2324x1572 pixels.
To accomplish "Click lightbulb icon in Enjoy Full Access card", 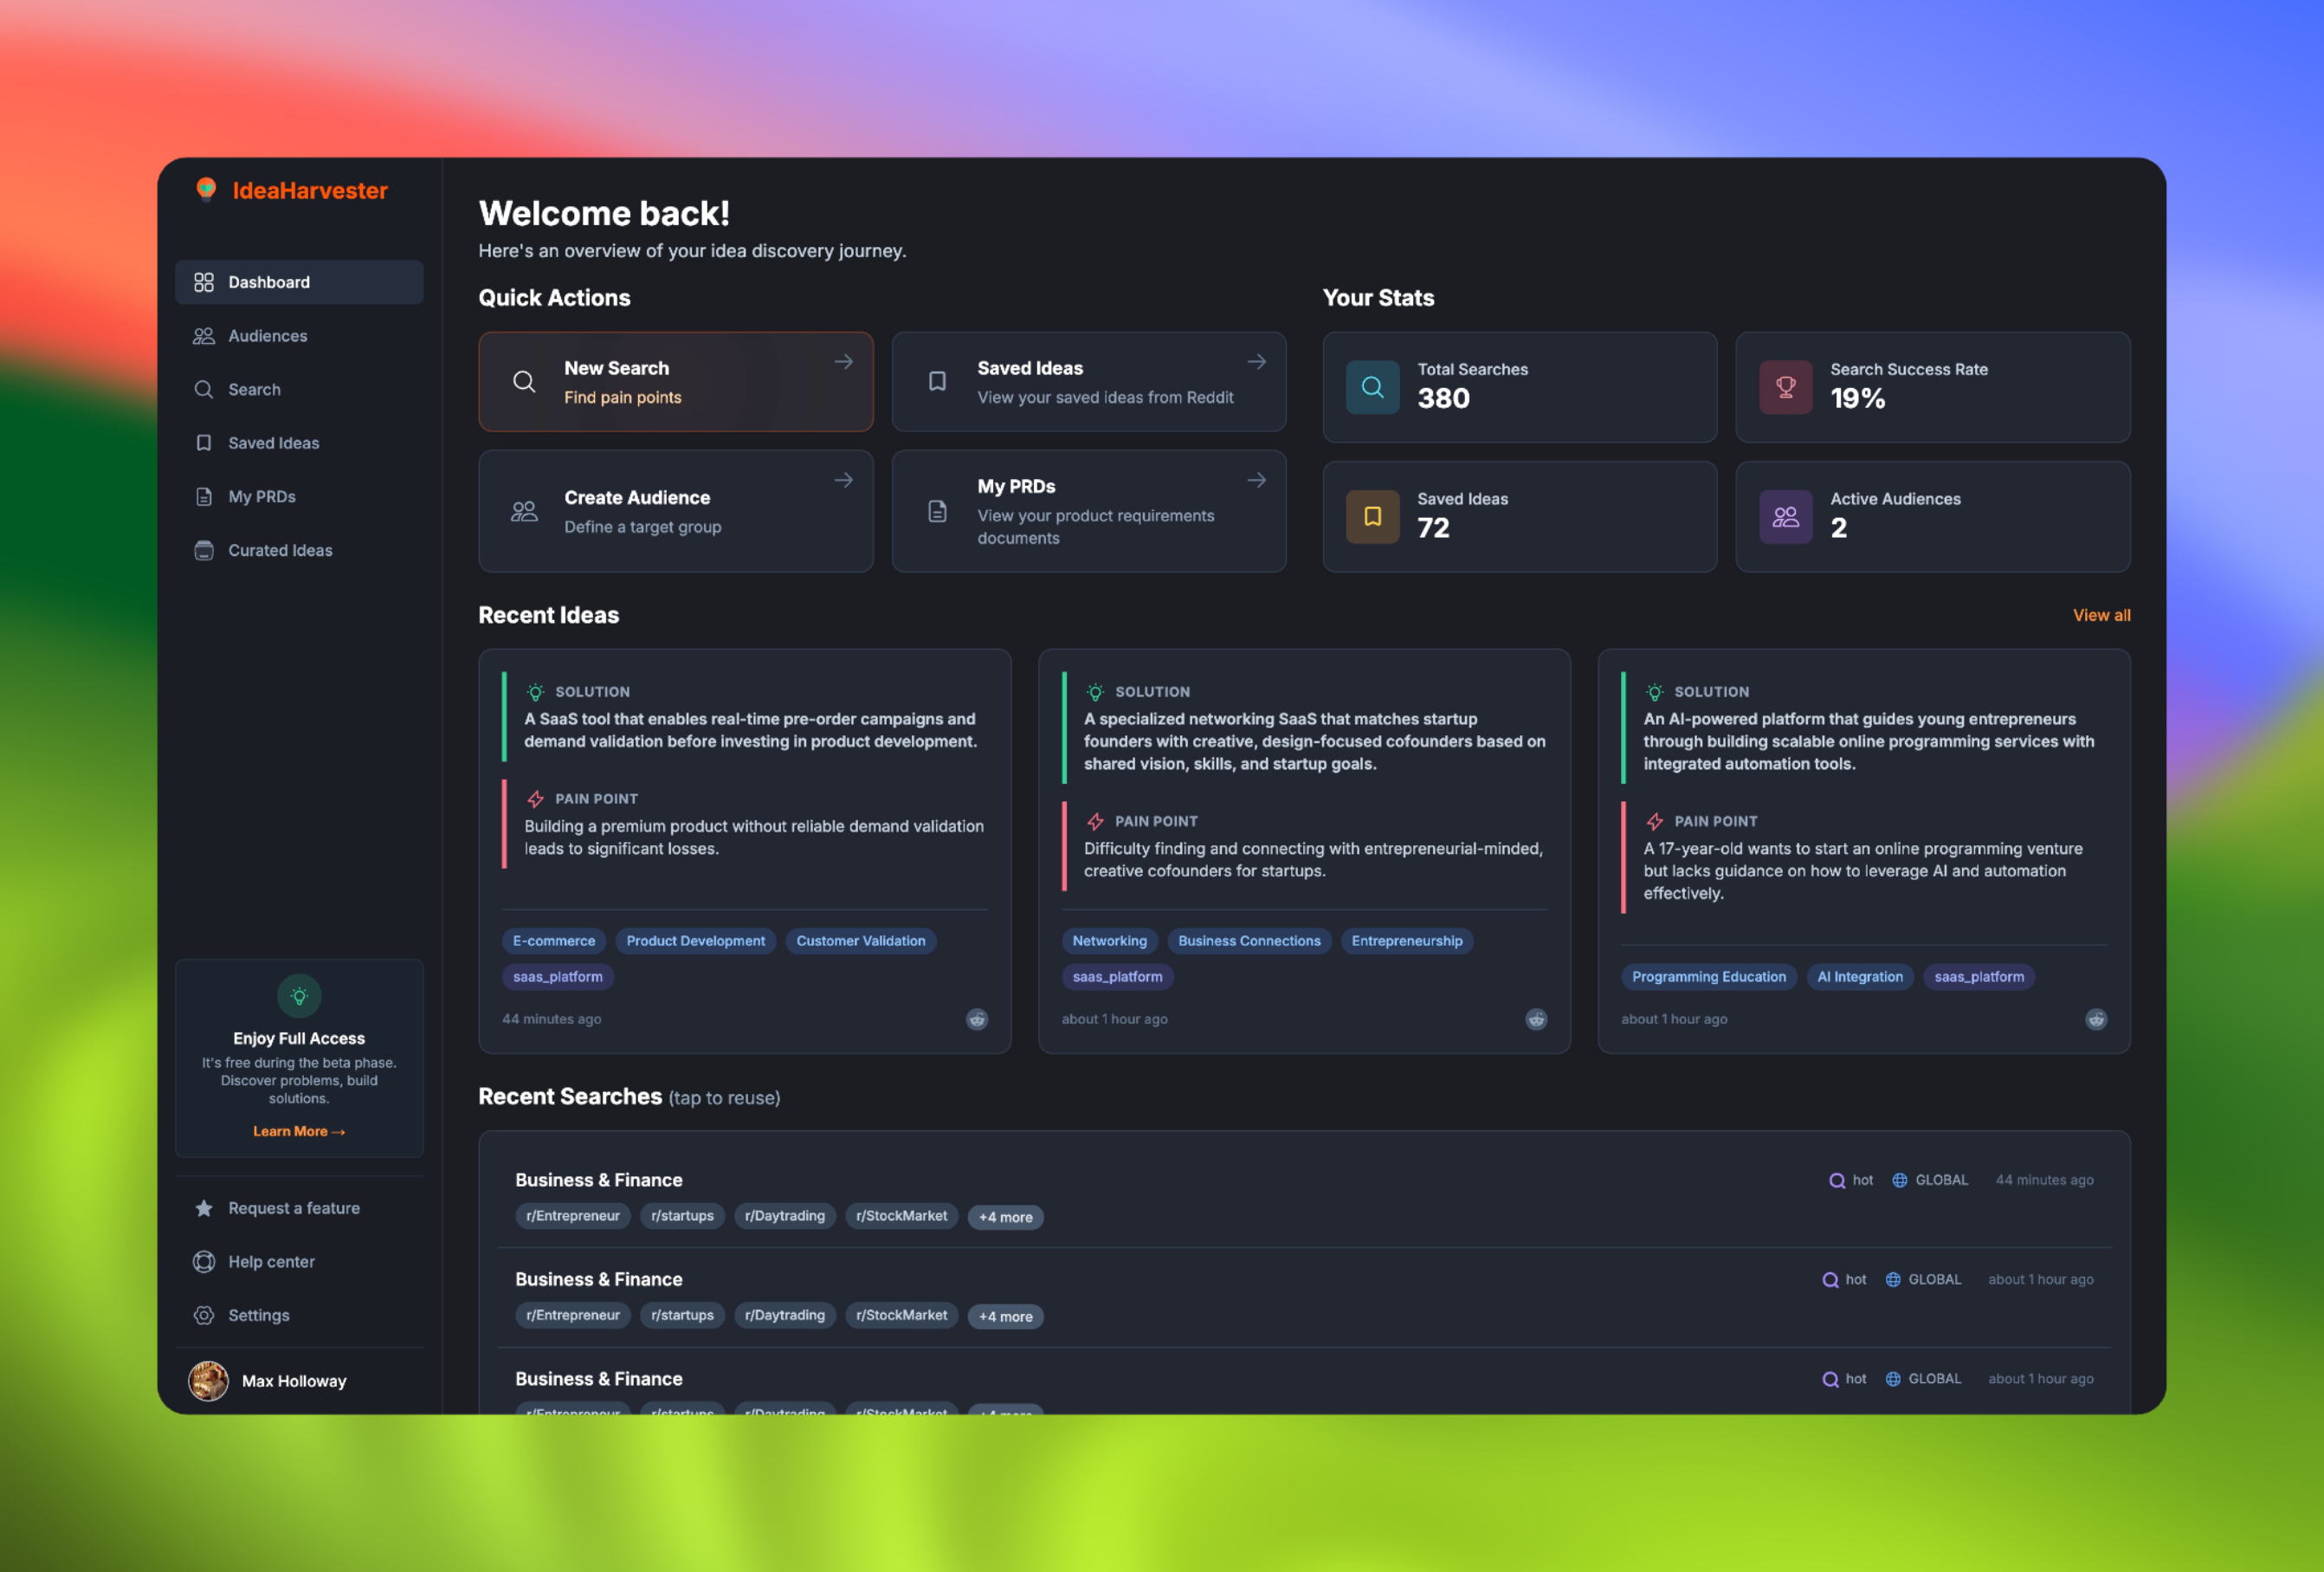I will (298, 996).
